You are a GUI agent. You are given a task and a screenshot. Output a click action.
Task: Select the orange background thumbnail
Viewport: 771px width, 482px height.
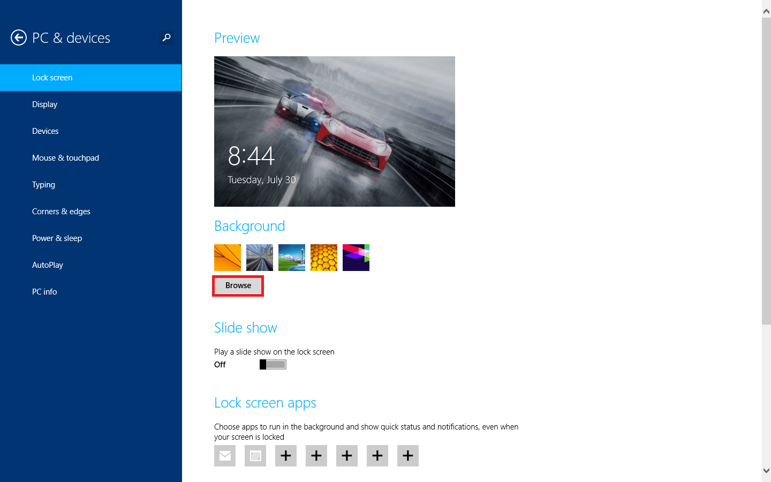pos(227,258)
